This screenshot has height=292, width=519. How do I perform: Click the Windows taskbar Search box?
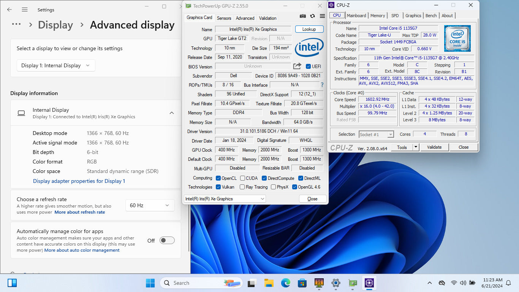coord(202,283)
